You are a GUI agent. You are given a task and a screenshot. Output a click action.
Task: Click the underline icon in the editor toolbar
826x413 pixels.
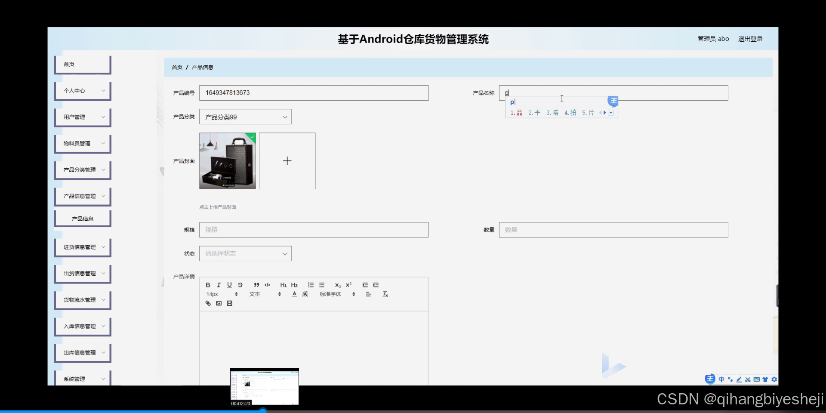(x=230, y=285)
